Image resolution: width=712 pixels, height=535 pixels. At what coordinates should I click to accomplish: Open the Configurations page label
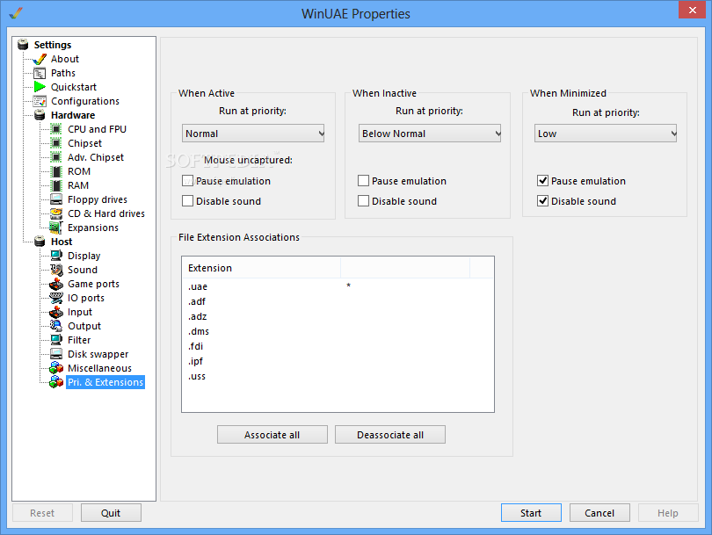tap(85, 101)
